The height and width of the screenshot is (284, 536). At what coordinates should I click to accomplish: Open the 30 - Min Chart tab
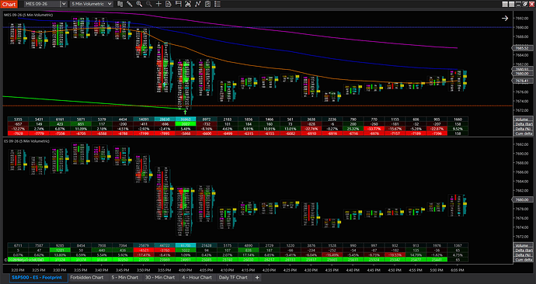coord(160,278)
